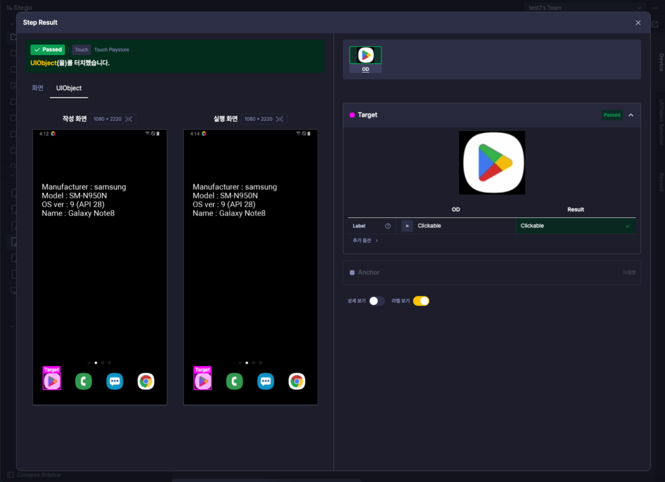The width and height of the screenshot is (665, 482).
Task: Expand 추가 옵션 additional options
Action: click(x=365, y=241)
